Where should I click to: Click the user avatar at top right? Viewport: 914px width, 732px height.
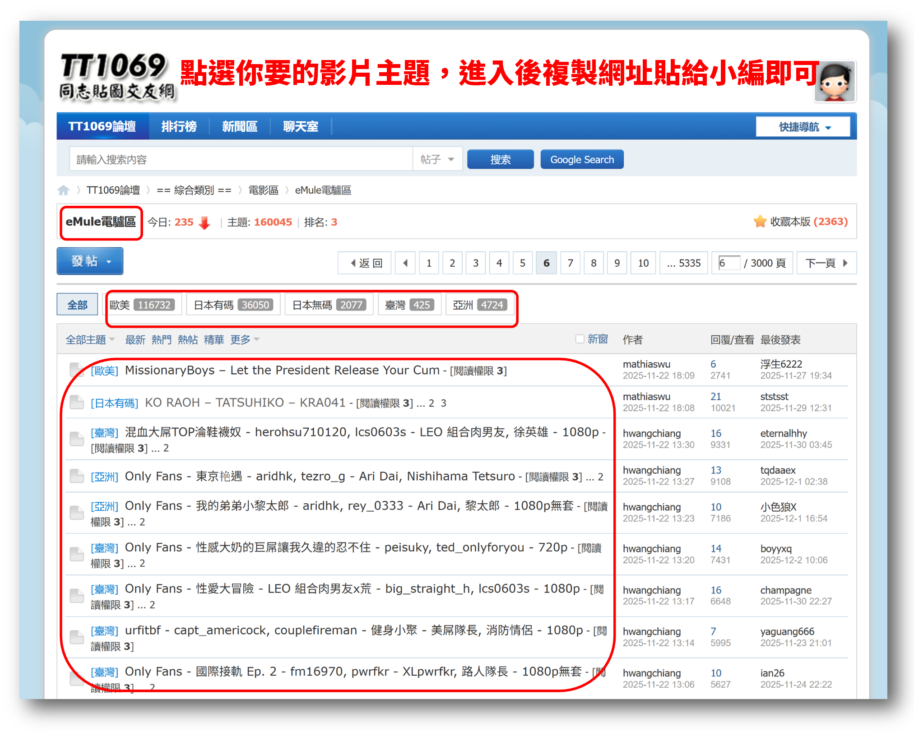(835, 81)
